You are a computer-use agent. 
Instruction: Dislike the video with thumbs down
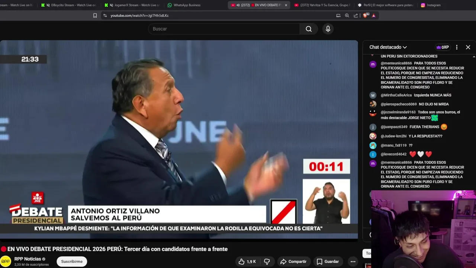[267, 262]
